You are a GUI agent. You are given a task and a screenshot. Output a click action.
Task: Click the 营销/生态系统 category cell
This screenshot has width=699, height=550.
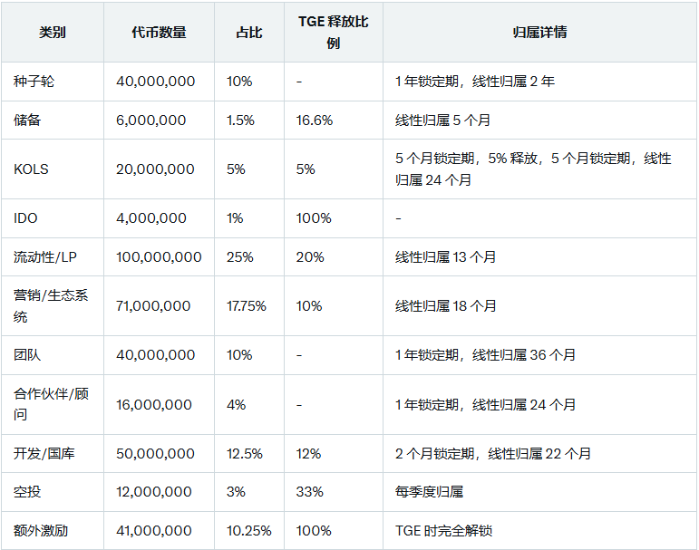[x=53, y=306]
